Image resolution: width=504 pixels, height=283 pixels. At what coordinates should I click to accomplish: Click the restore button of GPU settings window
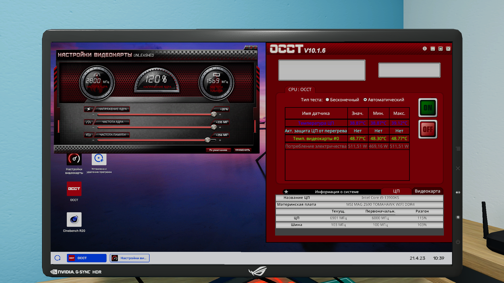251,47
